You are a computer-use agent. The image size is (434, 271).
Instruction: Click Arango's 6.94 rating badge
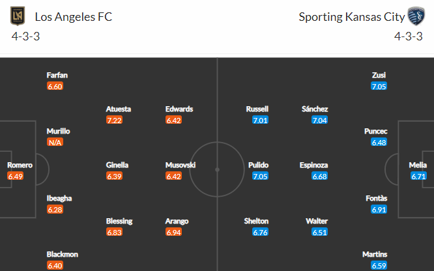click(x=173, y=232)
